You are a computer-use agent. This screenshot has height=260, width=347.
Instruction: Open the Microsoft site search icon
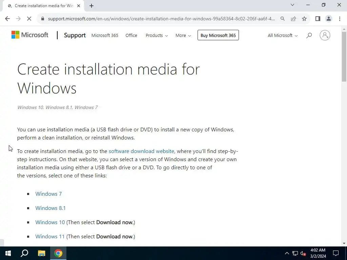tap(309, 35)
